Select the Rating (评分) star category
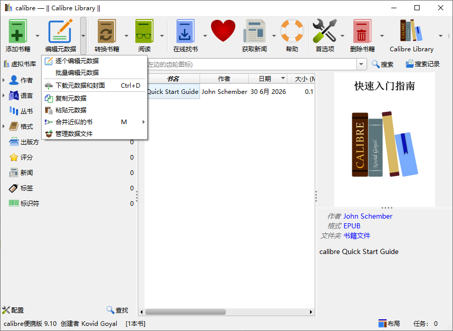The width and height of the screenshot is (453, 331). click(21, 157)
